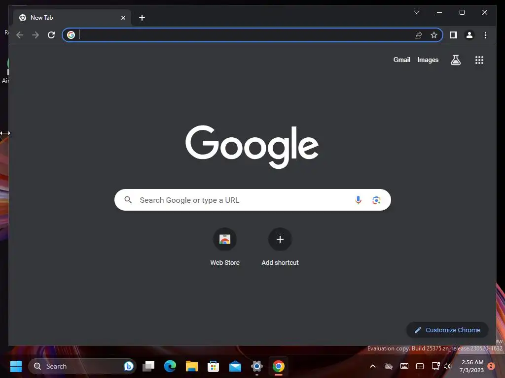Open the Web Store shortcut
This screenshot has height=378, width=505.
pos(225,247)
